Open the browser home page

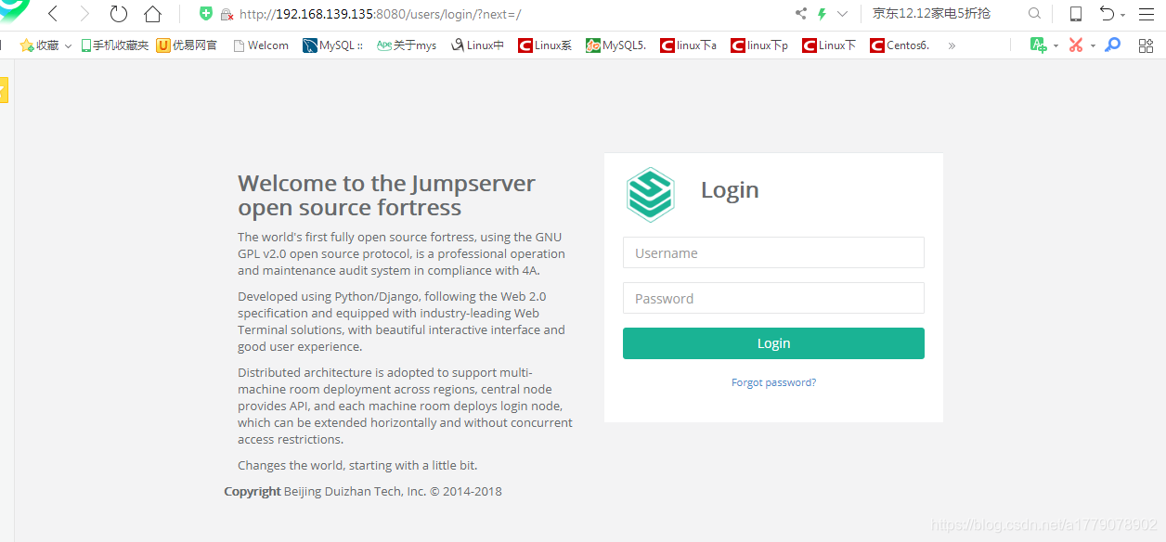153,14
